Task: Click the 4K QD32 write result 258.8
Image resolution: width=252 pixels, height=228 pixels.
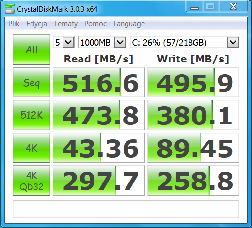Action: (193, 181)
